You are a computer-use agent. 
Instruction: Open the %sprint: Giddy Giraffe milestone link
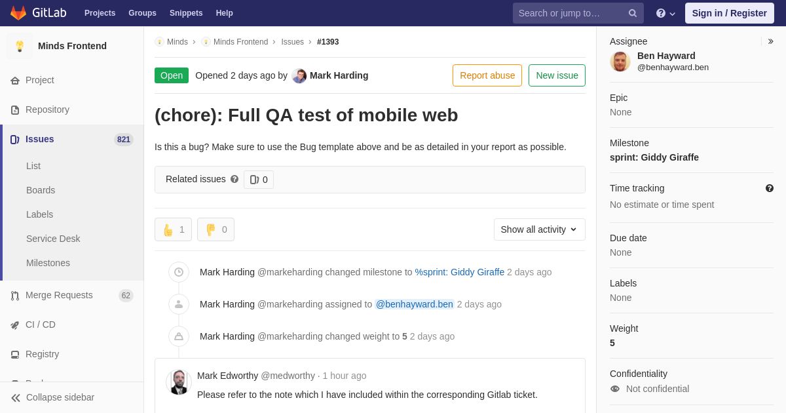[x=460, y=272]
